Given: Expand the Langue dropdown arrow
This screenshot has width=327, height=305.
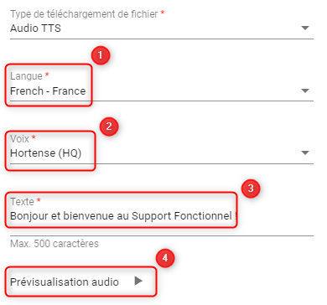Looking at the screenshot, I should coord(305,90).
